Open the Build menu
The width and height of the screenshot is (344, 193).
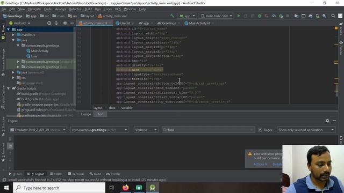(x=88, y=9)
